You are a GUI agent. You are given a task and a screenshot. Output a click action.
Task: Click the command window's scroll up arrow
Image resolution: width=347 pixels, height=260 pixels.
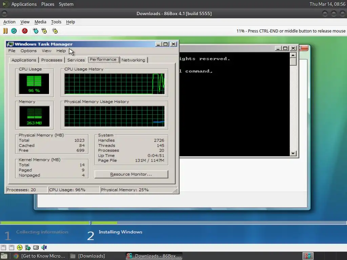pos(293,55)
